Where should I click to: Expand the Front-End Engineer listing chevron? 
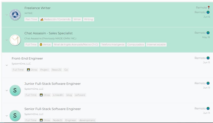tap(7, 65)
